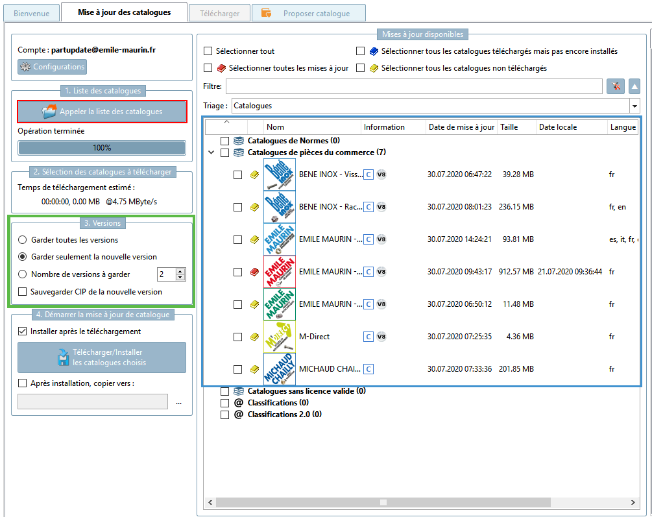
Task: Increase number of versions with up stepper
Action: (180, 272)
